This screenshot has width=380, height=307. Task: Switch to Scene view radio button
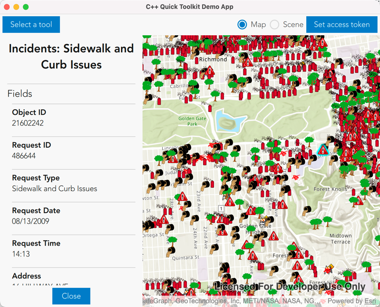click(x=275, y=24)
